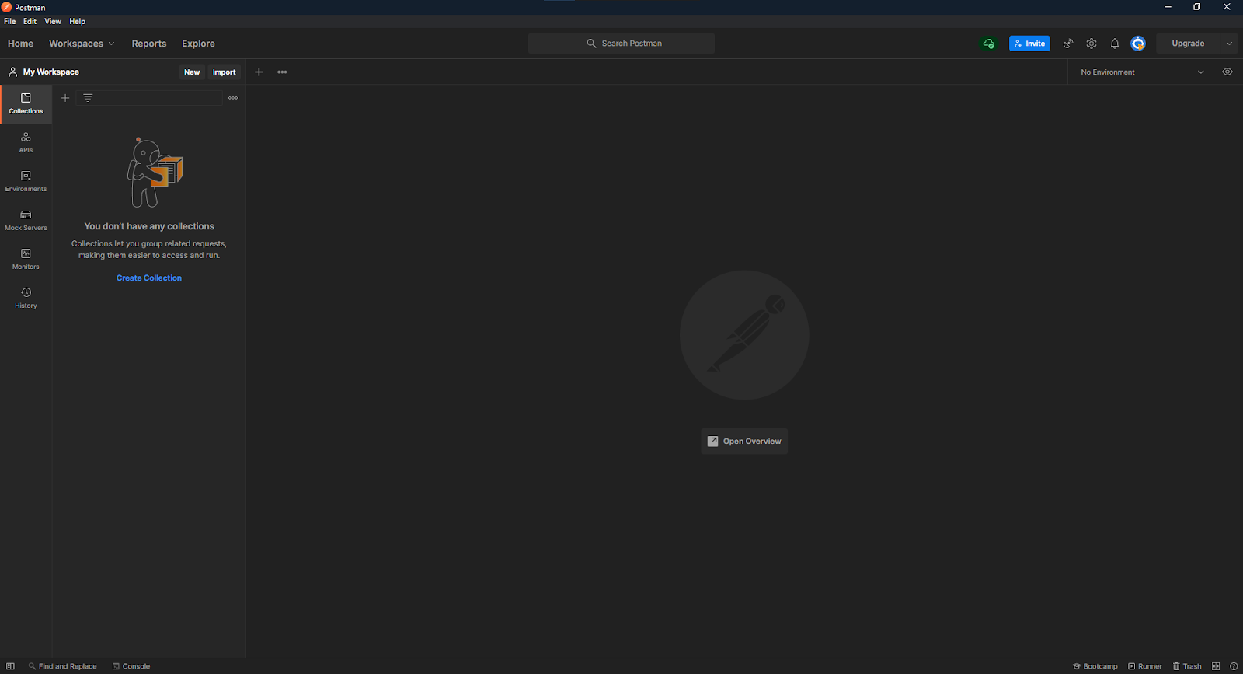This screenshot has width=1243, height=674.
Task: Click the Search Postman field
Action: [621, 44]
